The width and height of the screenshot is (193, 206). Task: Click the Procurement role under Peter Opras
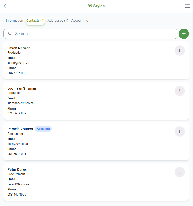[x=16, y=174]
